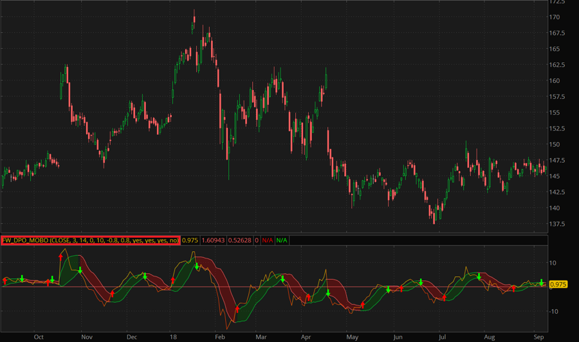
Task: Click the red up arrow in mid-May study trough
Action: tap(362, 305)
